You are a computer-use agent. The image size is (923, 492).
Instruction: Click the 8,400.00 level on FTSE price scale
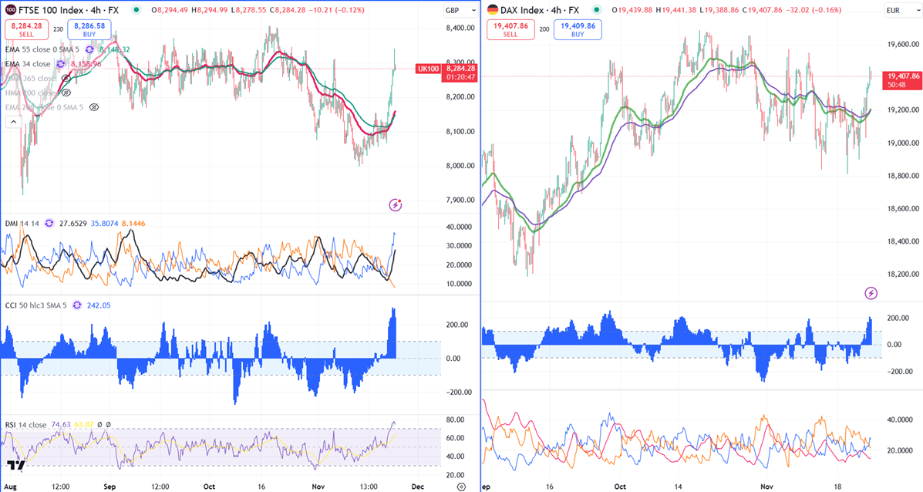tap(460, 28)
